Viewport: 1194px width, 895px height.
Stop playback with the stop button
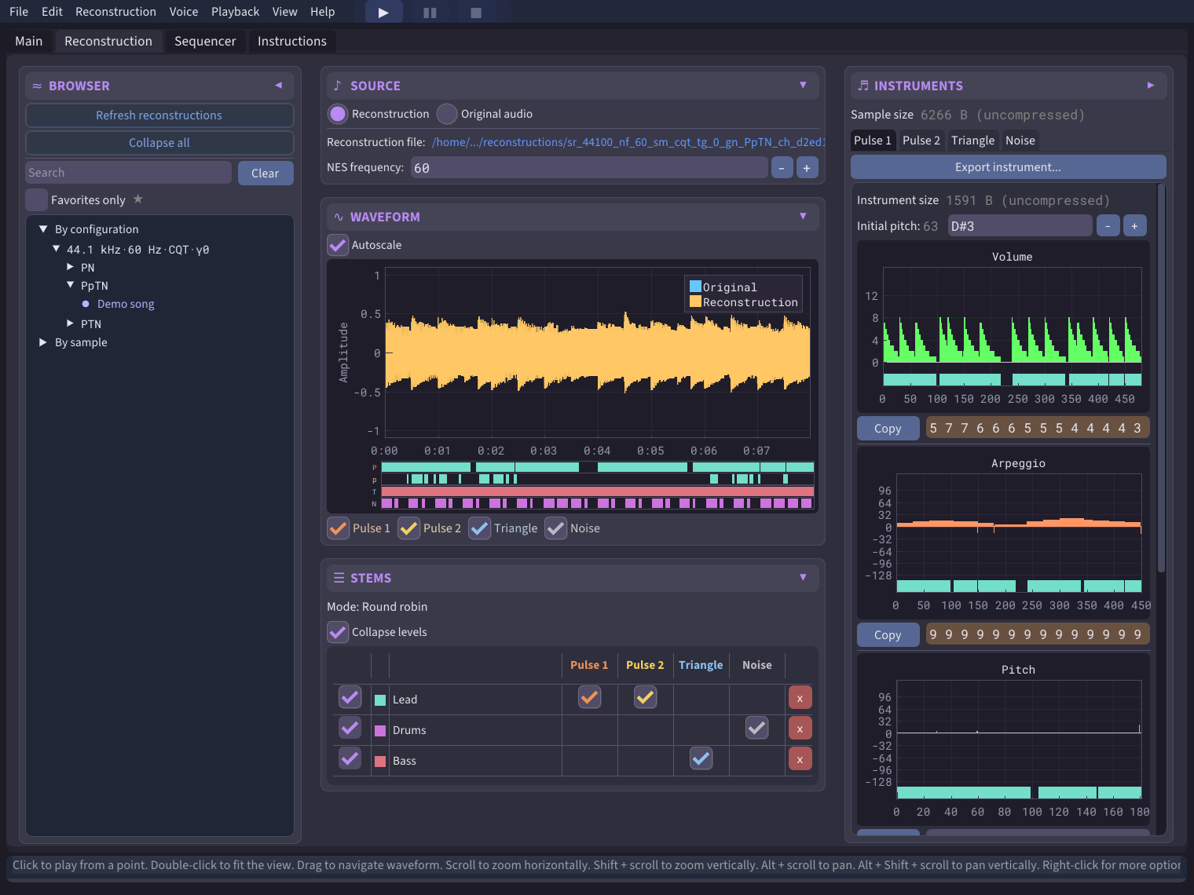coord(476,12)
